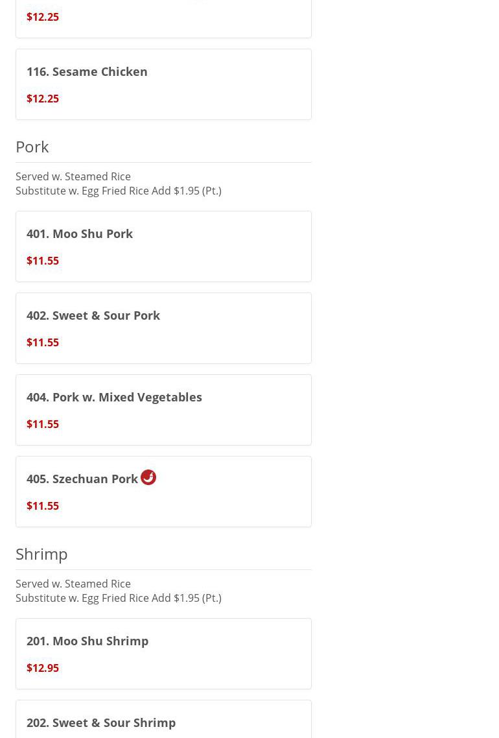
Task: Click the Shrimp section heading
Action: (41, 554)
